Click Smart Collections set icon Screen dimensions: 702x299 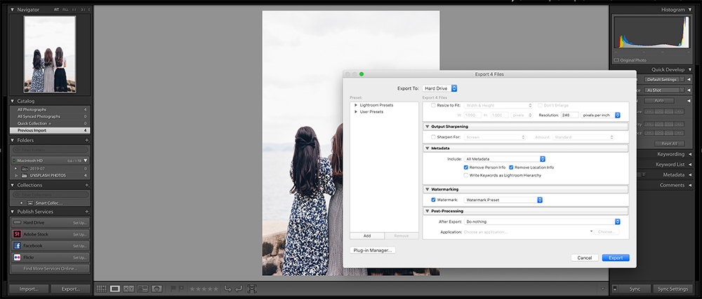30,202
